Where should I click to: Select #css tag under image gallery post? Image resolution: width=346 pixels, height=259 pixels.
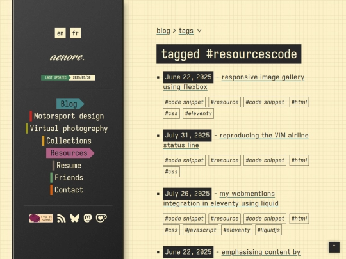(x=171, y=113)
